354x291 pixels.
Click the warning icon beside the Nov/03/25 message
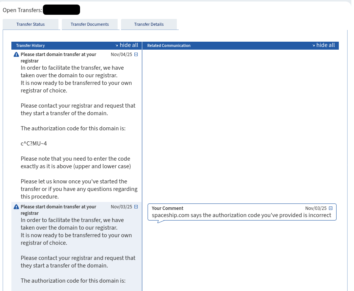coord(16,207)
